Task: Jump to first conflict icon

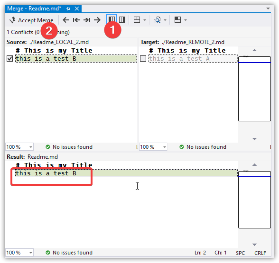Action: 76,20
